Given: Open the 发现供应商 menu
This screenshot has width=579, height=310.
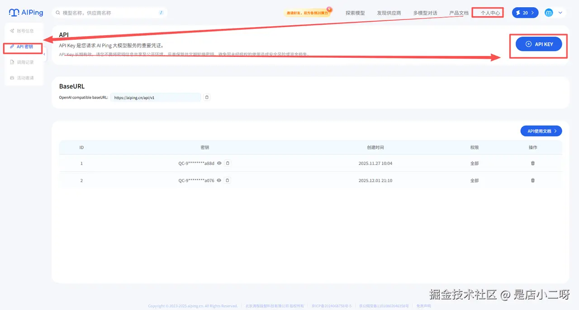Looking at the screenshot, I should click(389, 13).
